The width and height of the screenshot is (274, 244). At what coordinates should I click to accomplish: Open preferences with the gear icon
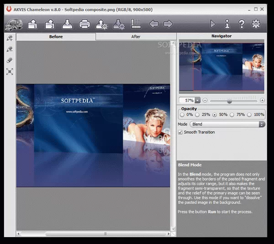pyautogui.click(x=256, y=24)
